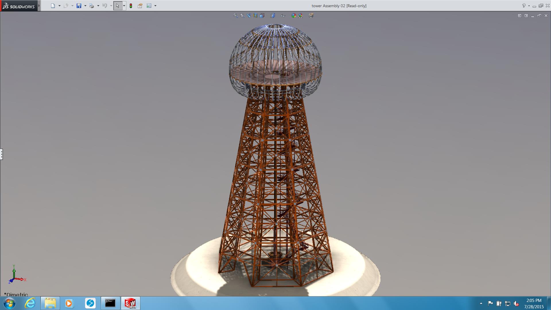Open View Settings monitor icon
Image resolution: width=551 pixels, height=310 pixels.
311,15
